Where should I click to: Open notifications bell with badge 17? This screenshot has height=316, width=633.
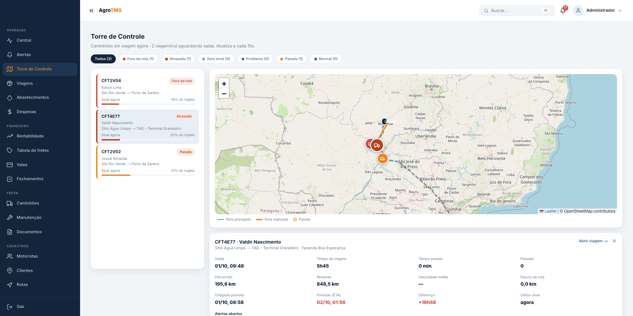pyautogui.click(x=563, y=10)
